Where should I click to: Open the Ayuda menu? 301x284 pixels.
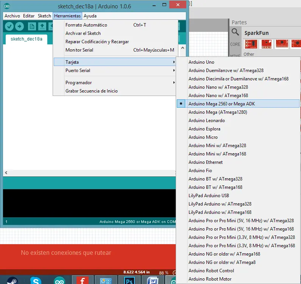click(90, 16)
